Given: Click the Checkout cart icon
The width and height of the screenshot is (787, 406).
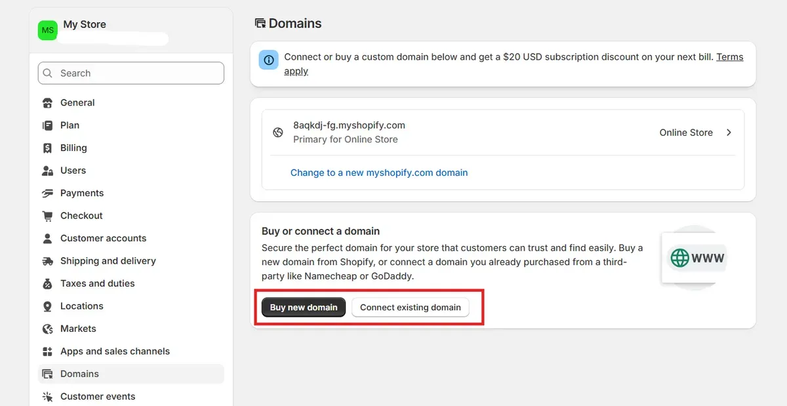Looking at the screenshot, I should [x=47, y=216].
